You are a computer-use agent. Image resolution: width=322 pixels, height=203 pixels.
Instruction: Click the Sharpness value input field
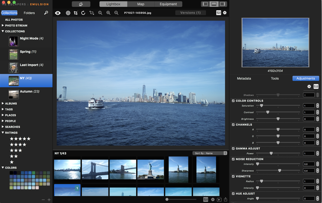[309, 171]
